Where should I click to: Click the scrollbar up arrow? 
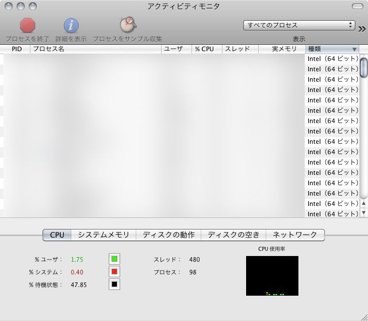pos(364,203)
